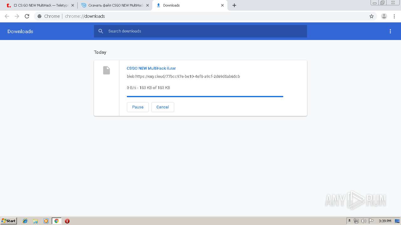Click the Chrome site info icon

[39, 16]
